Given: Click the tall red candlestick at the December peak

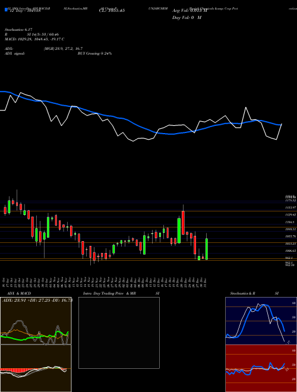Looking at the screenshot, I should (184, 223).
